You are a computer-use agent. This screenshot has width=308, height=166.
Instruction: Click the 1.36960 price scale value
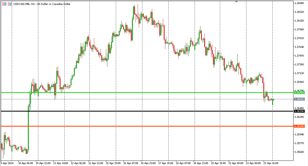point(299,82)
